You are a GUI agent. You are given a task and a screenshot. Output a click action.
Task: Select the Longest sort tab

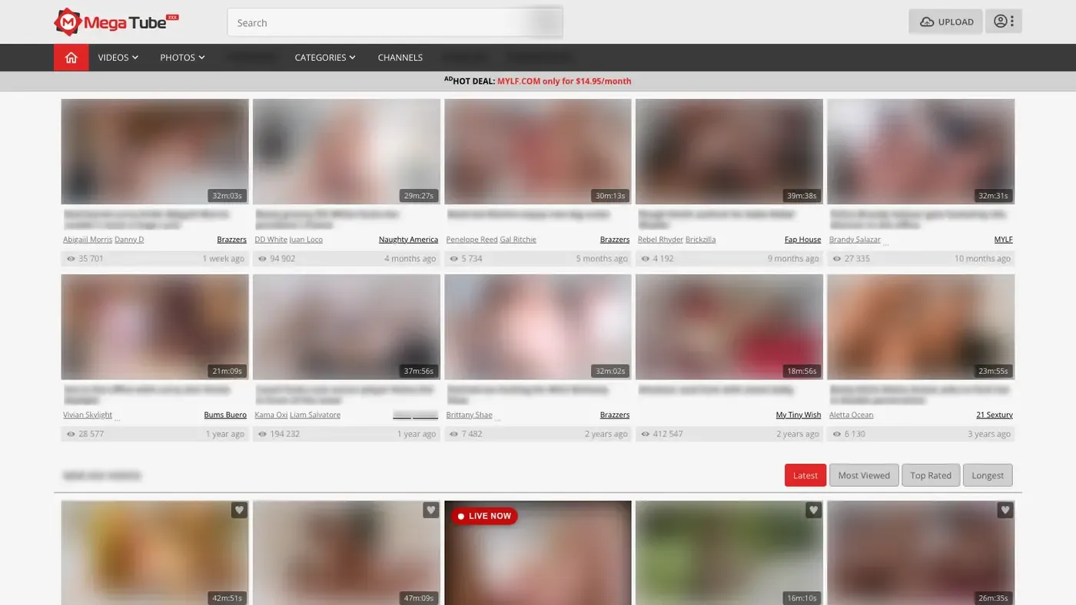click(x=988, y=475)
